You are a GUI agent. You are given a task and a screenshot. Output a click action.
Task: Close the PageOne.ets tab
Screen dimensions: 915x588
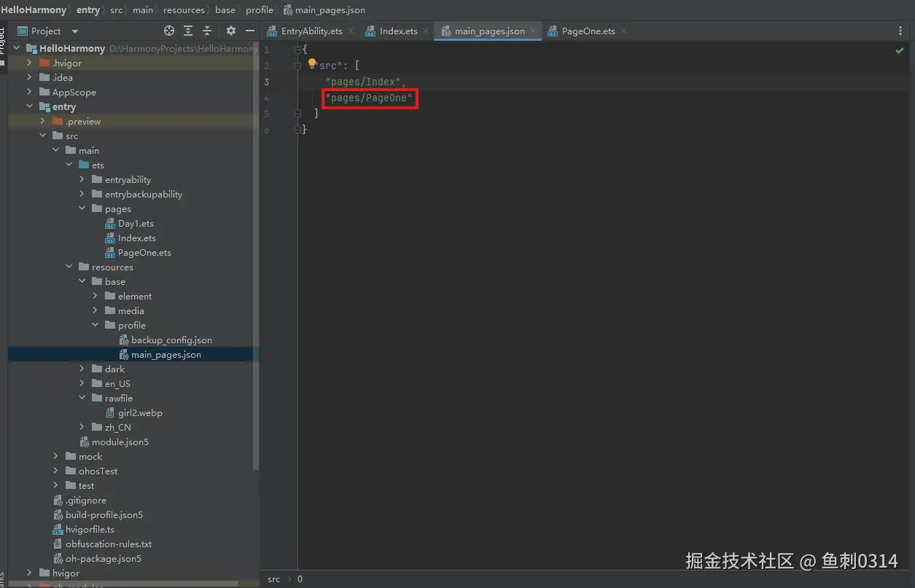[x=623, y=31]
